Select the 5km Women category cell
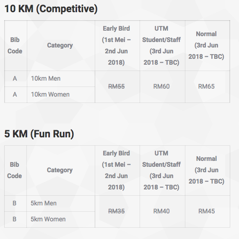This screenshot has height=239, width=239. click(61, 219)
